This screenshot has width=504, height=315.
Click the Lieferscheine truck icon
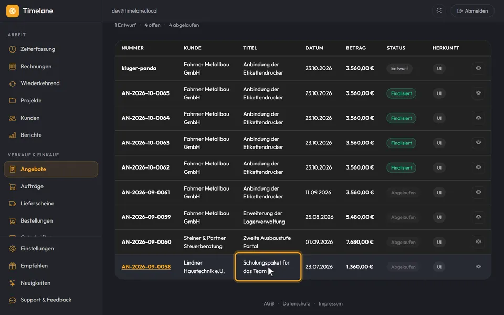[13, 204]
